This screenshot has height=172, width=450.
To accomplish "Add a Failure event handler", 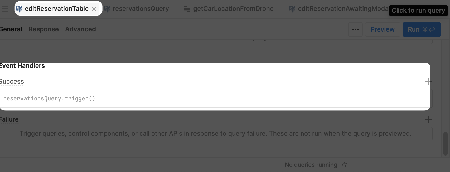I will [428, 119].
